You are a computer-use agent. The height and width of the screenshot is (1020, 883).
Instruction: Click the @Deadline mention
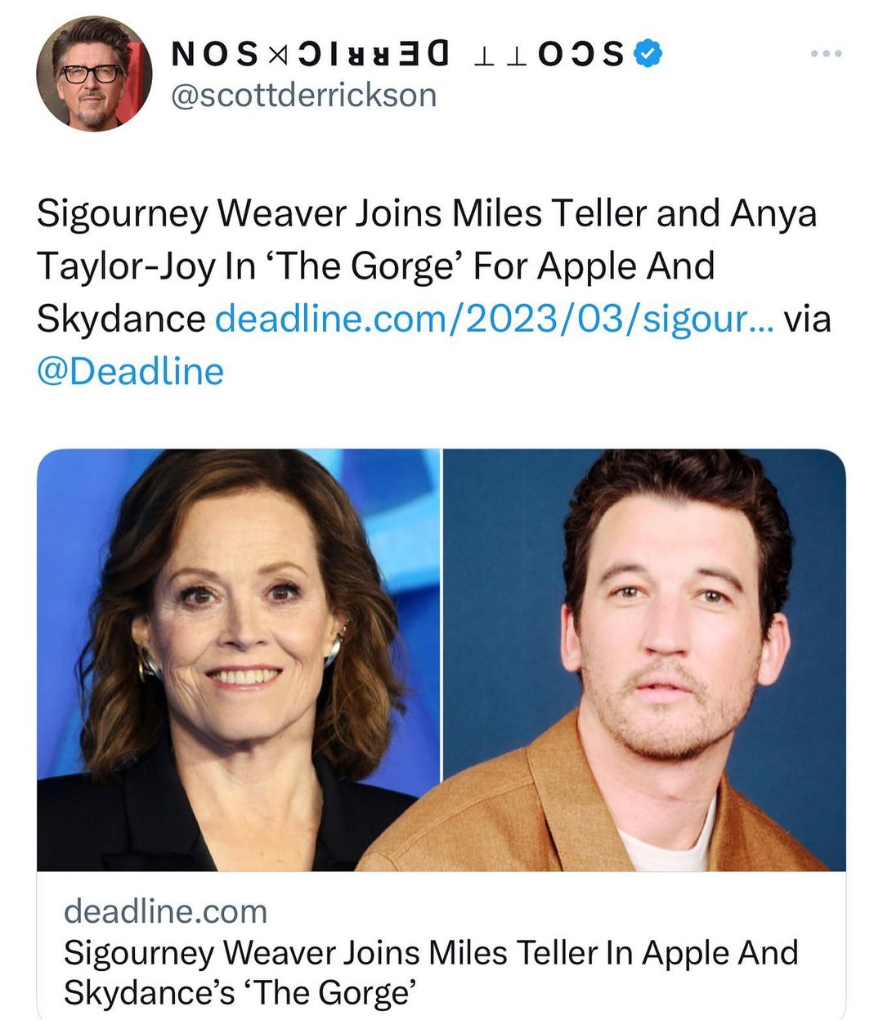point(131,372)
